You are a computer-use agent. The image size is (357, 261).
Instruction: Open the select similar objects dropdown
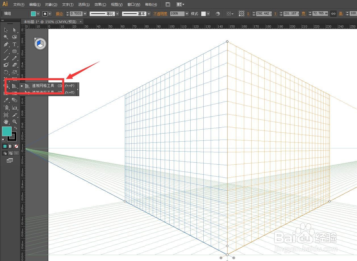230,14
